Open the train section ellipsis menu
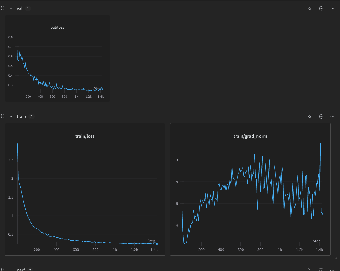The height and width of the screenshot is (271, 340). (x=332, y=117)
